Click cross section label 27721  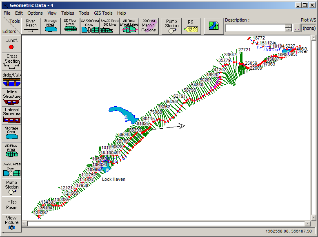point(245,50)
